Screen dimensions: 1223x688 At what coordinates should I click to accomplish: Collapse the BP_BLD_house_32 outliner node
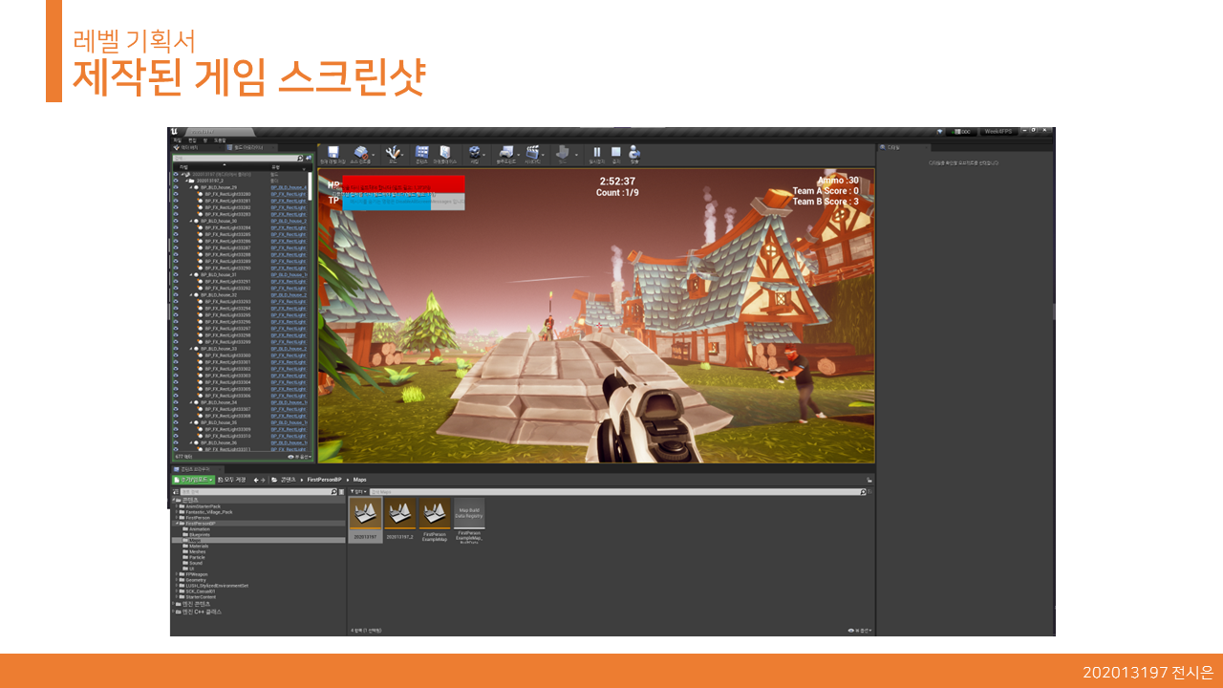pos(191,295)
